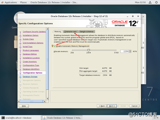Click the horizontal scrollbar thumb in step list

pyautogui.click(x=31, y=101)
